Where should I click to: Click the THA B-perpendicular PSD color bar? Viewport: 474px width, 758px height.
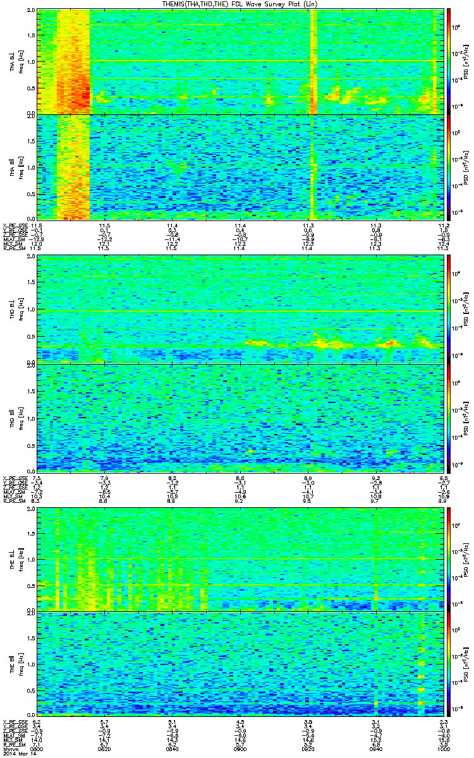pos(448,61)
